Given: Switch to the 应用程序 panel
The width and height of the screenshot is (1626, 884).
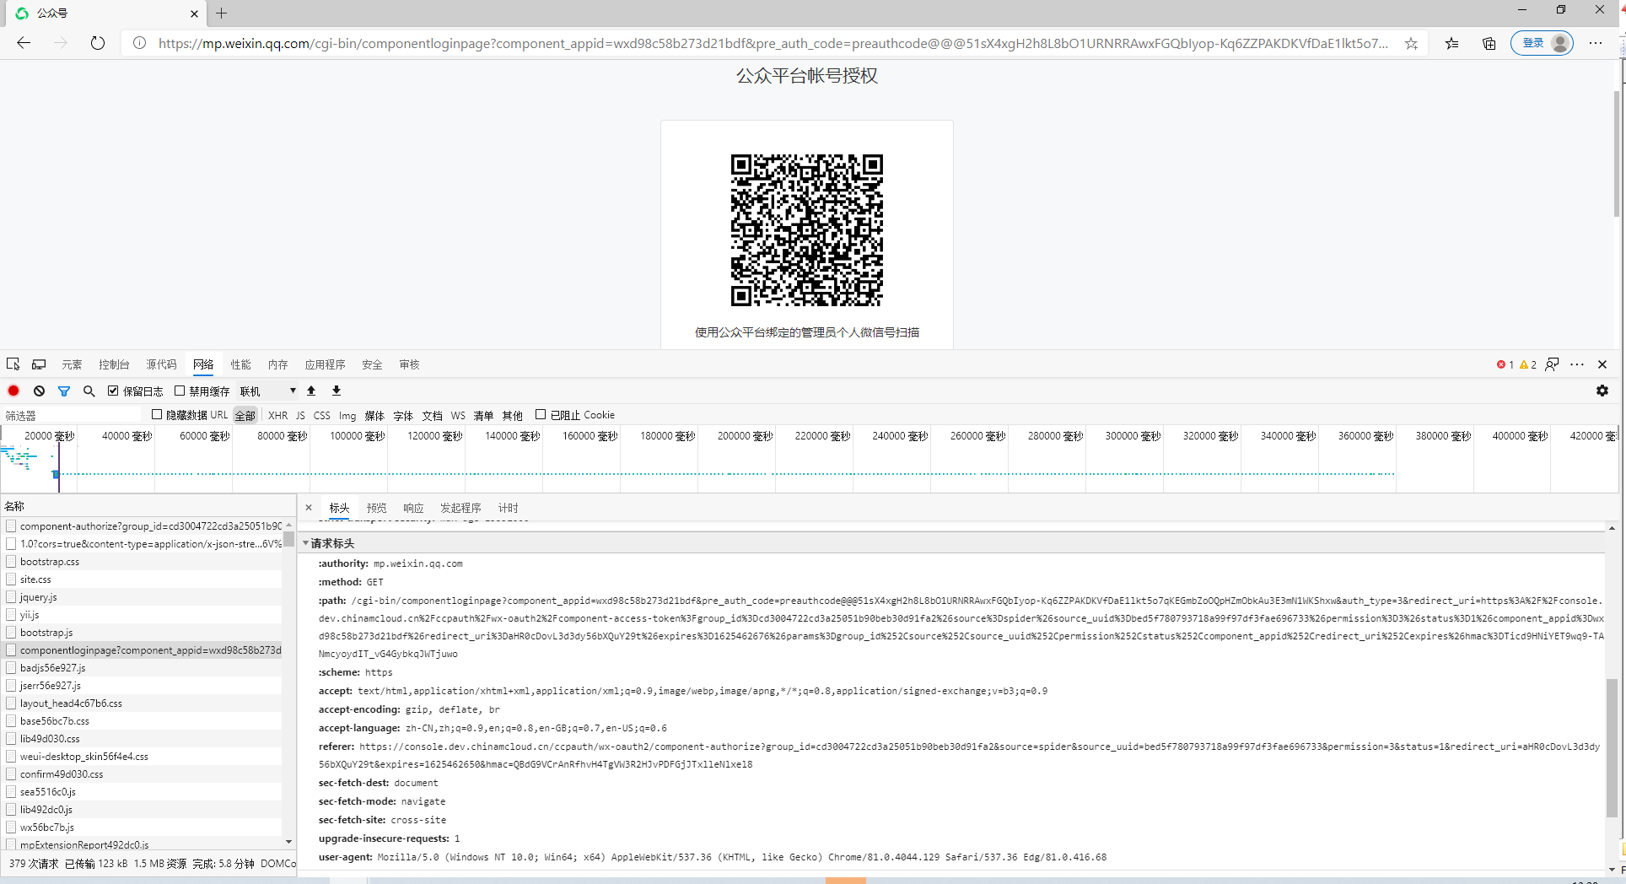Looking at the screenshot, I should (326, 364).
